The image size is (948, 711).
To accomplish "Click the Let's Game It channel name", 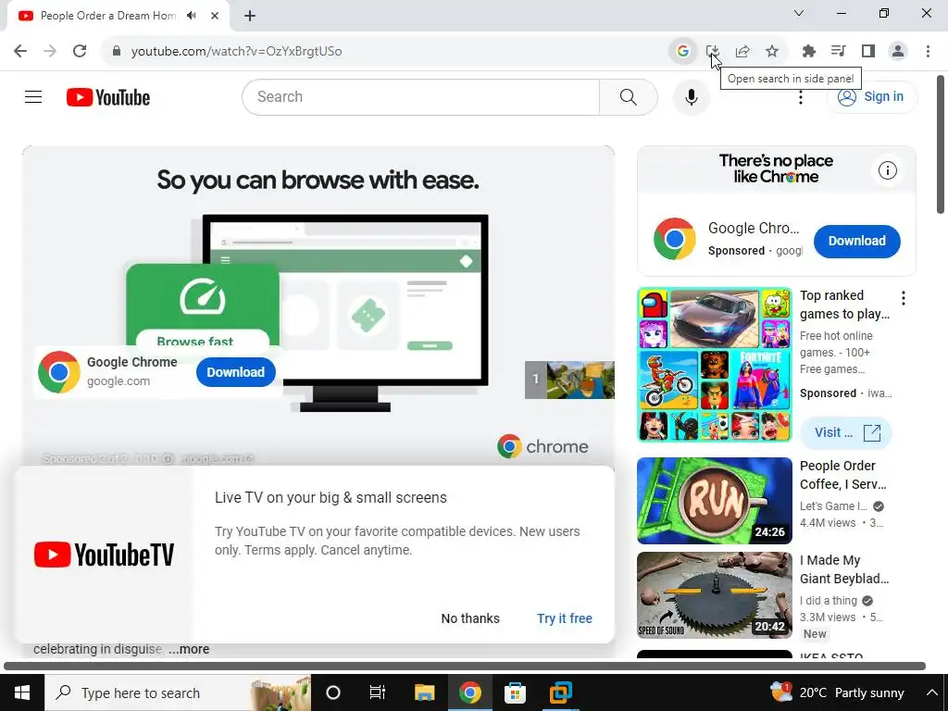I will (834, 506).
